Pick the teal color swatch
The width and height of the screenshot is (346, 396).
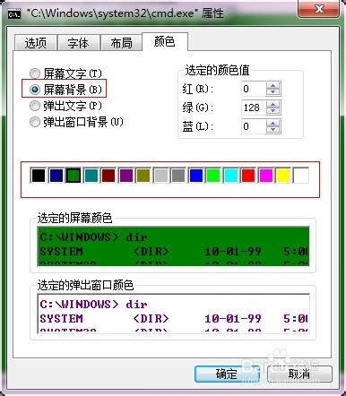click(x=91, y=176)
